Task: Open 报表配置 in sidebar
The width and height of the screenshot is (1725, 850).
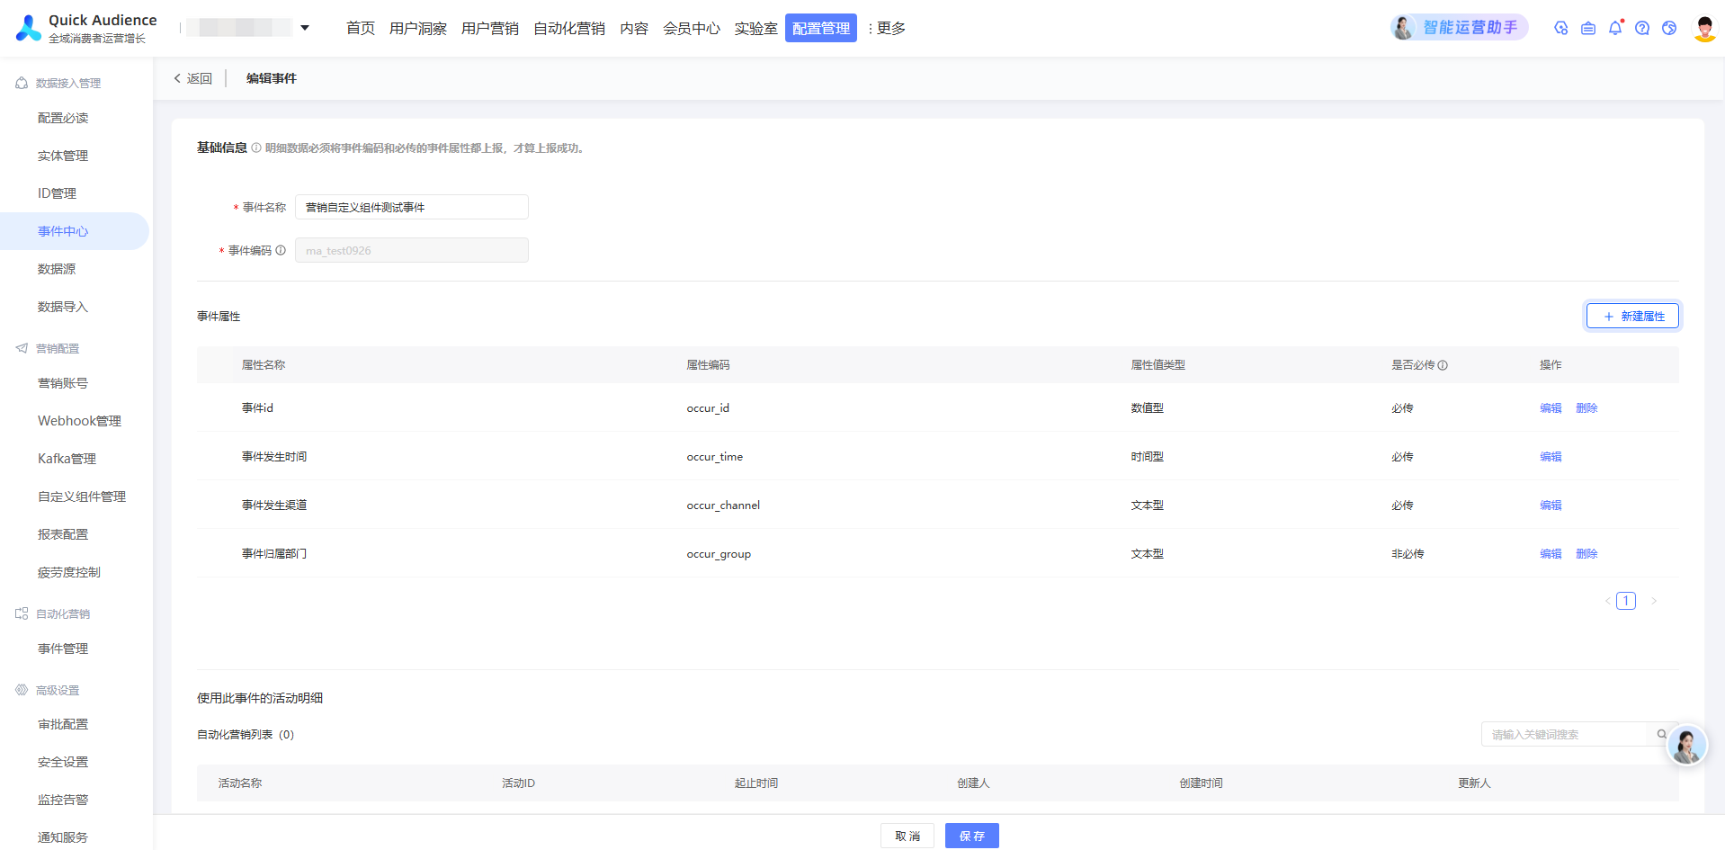Action: 63,534
